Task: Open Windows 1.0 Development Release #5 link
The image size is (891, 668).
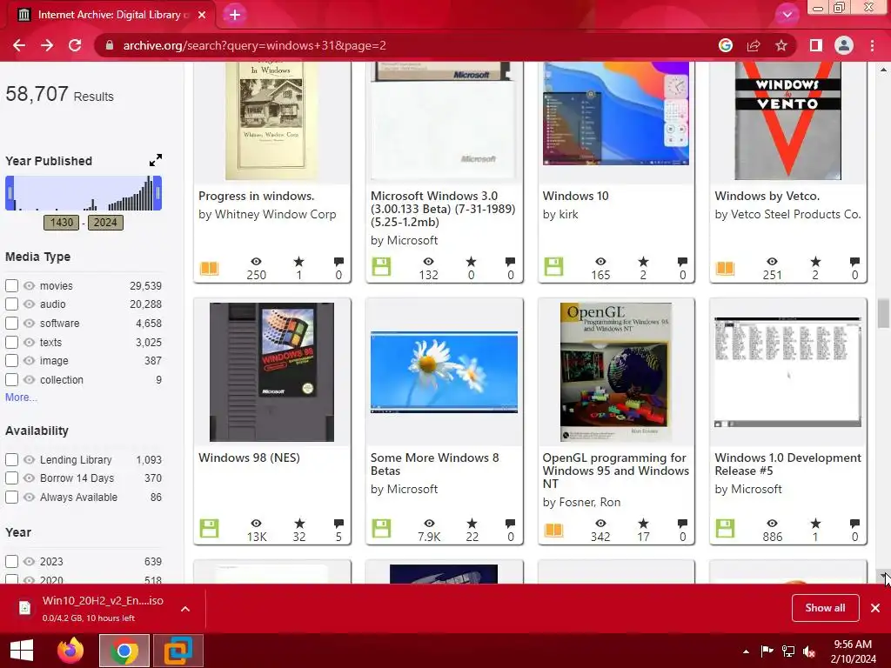Action: click(x=788, y=464)
